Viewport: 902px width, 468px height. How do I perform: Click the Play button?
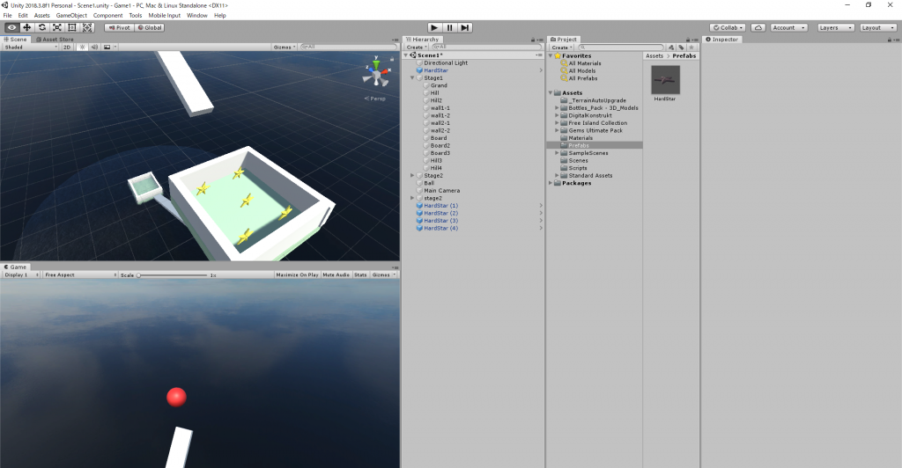pyautogui.click(x=435, y=27)
